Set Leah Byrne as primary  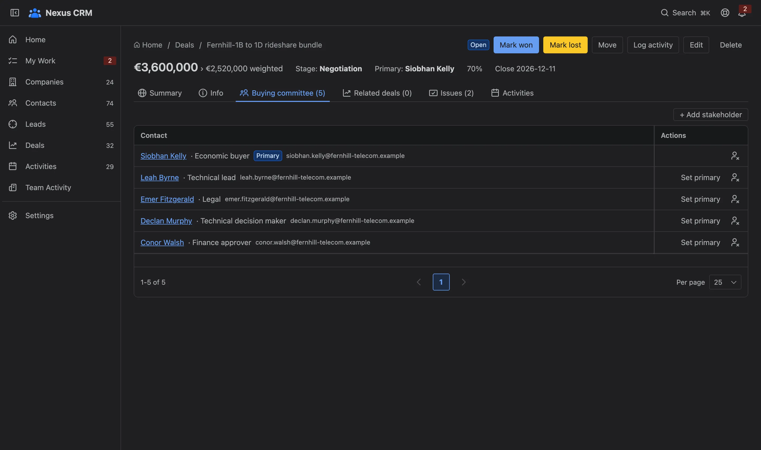click(x=700, y=178)
